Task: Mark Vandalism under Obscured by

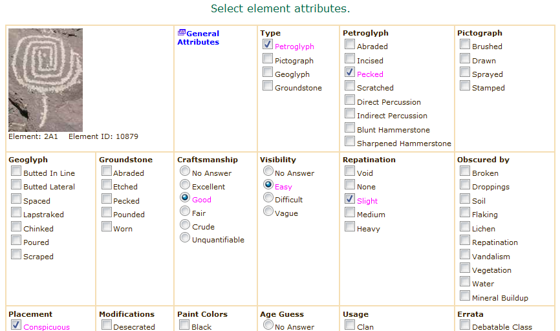Action: (464, 255)
